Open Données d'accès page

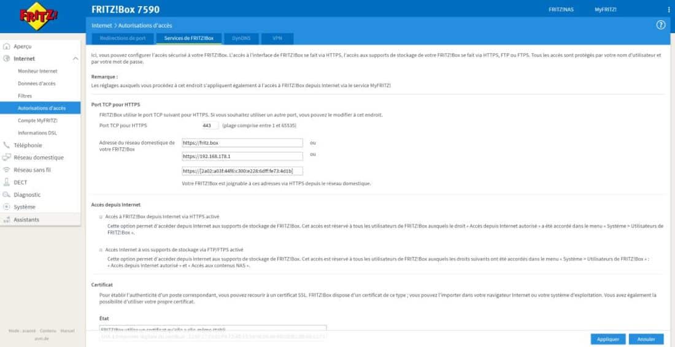coord(37,83)
